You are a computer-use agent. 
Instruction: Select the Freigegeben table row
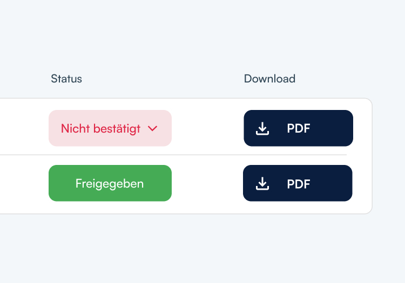(x=22, y=184)
